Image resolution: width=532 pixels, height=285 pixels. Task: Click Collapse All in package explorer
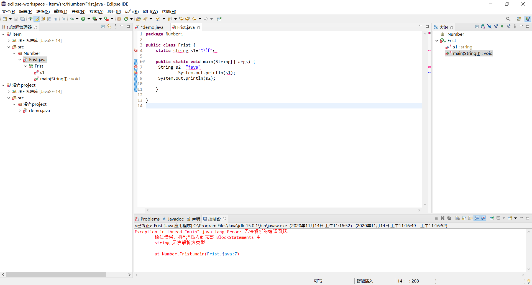tap(103, 27)
